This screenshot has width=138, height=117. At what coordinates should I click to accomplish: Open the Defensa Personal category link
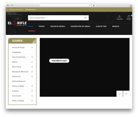[19, 81]
